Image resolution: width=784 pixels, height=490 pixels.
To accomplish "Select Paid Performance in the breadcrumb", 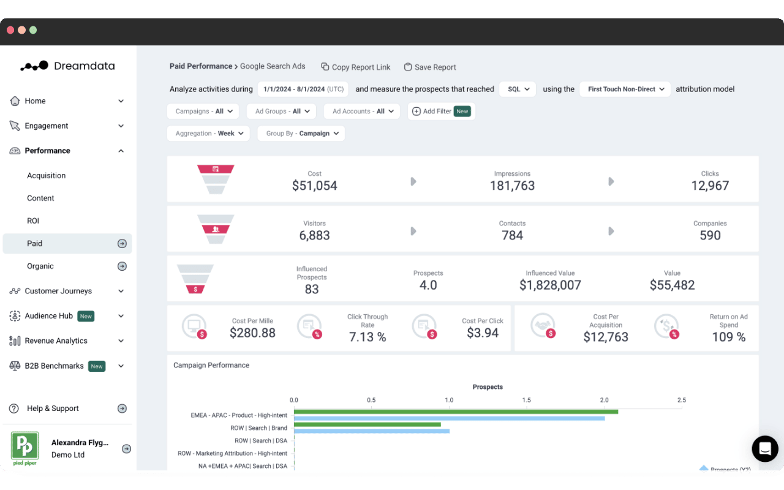I will tap(202, 66).
